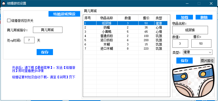Image resolution: width=218 pixels, height=101 pixels.
Task: Click the blue hint text about 结婚证素材
Action: tap(44, 77)
